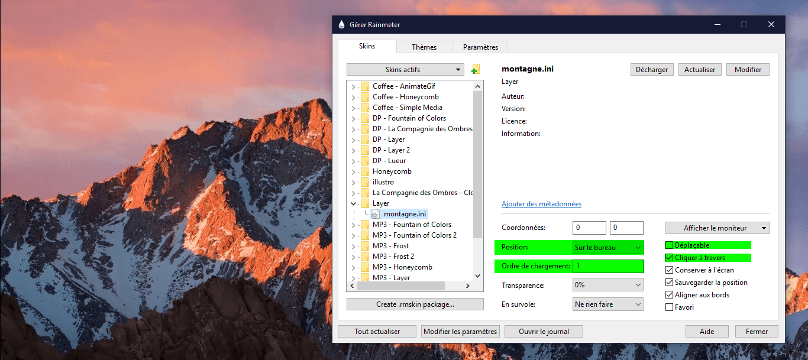Open the Paramètres tab
808x360 pixels.
pos(480,47)
